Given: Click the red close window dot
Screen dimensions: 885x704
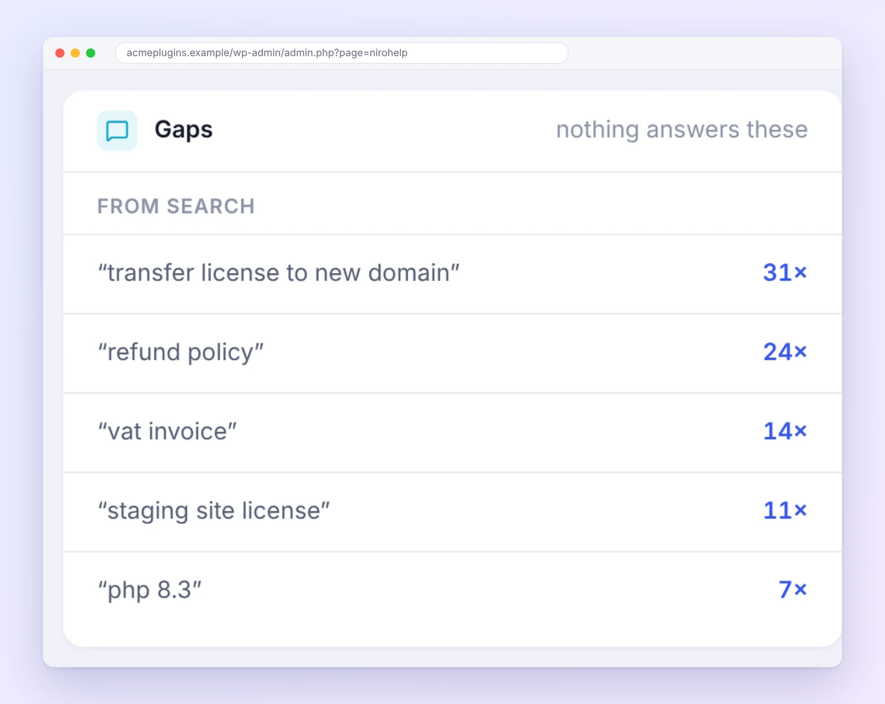Looking at the screenshot, I should 60,53.
